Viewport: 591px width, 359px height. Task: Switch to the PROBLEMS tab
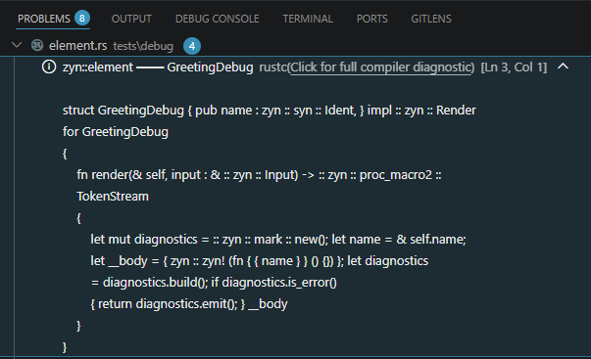click(x=44, y=19)
